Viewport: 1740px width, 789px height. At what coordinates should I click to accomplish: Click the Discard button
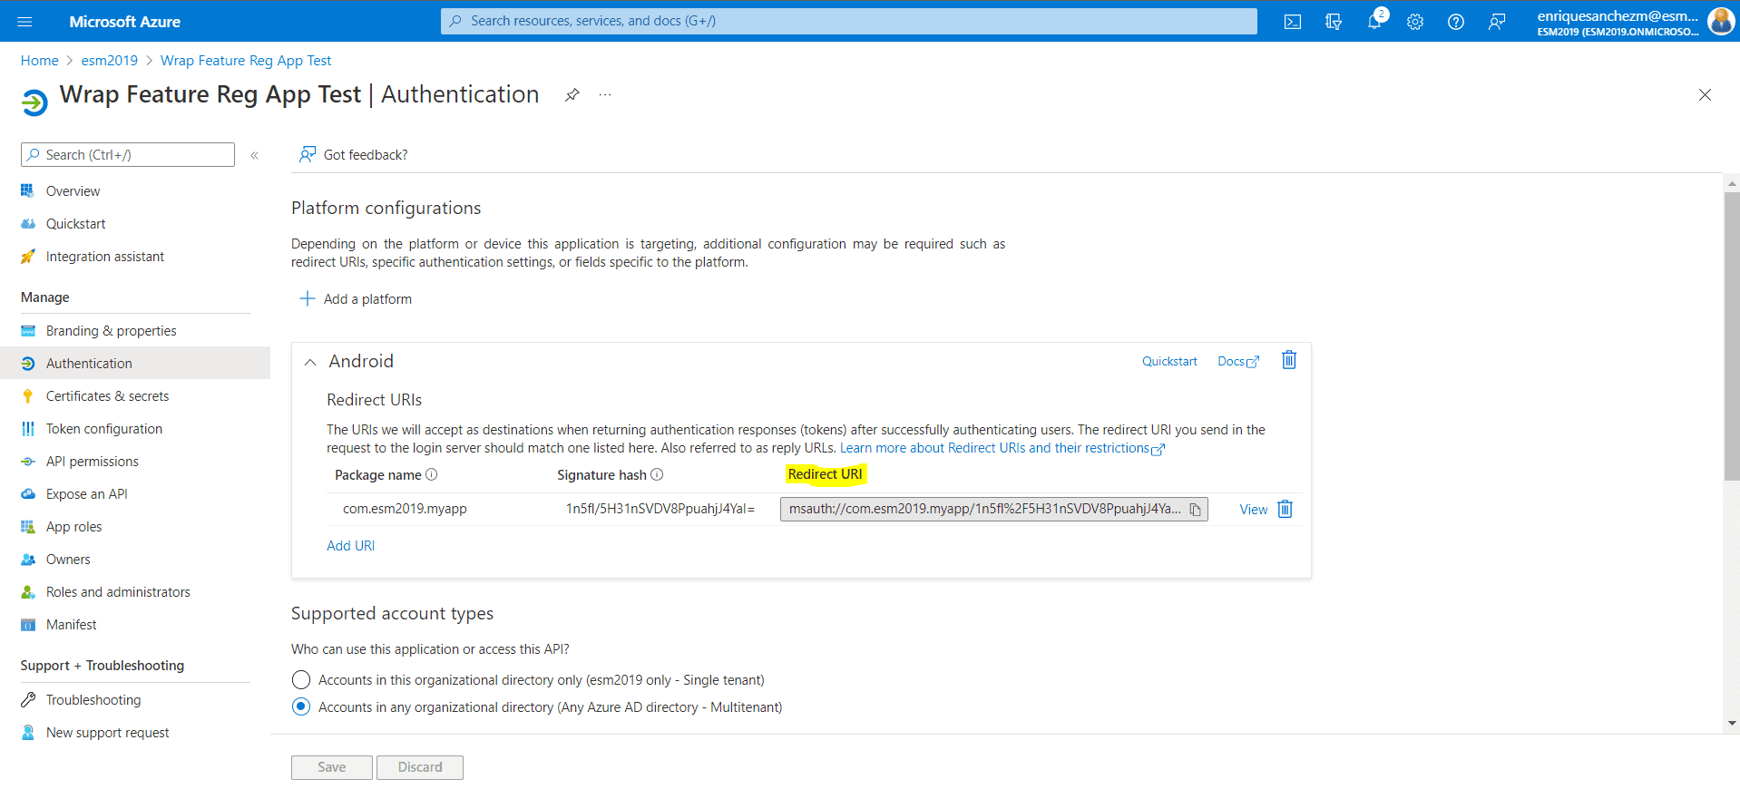(420, 767)
